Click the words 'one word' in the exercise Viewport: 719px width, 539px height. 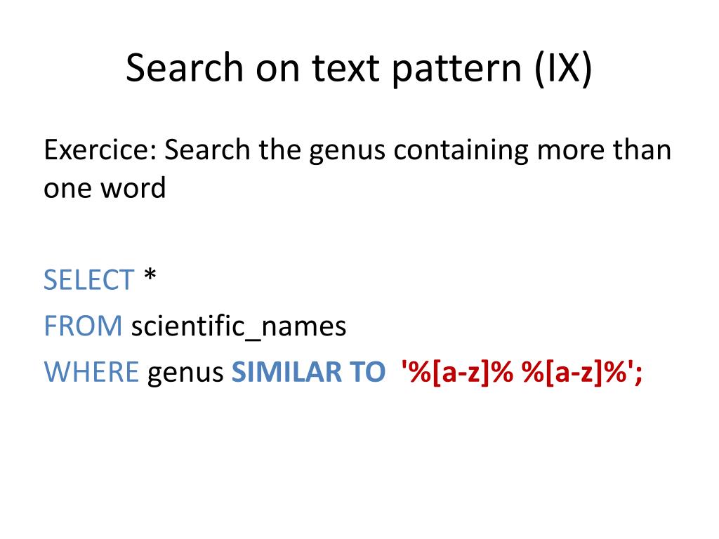coord(105,188)
